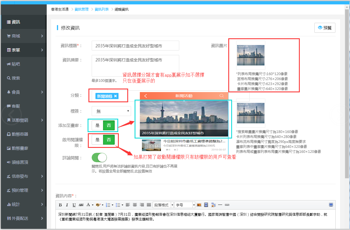The width and height of the screenshot is (350, 230).
Task: Click the 香港生活通 breadcrumb
Action: [60, 9]
